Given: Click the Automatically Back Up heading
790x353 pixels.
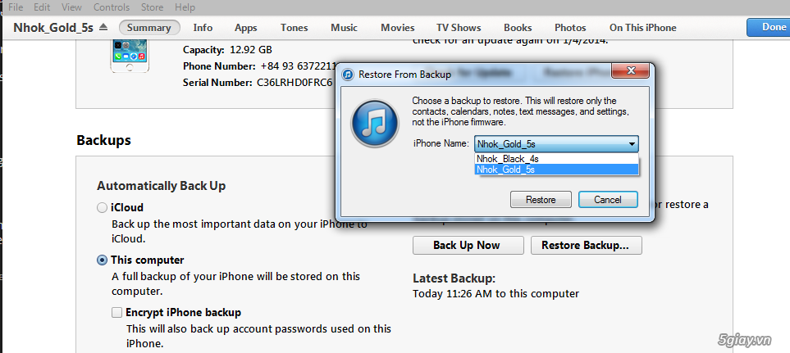Looking at the screenshot, I should click(162, 186).
